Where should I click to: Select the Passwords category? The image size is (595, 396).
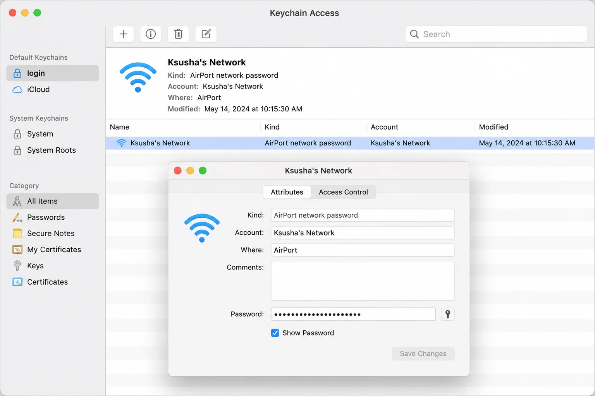[x=53, y=217]
